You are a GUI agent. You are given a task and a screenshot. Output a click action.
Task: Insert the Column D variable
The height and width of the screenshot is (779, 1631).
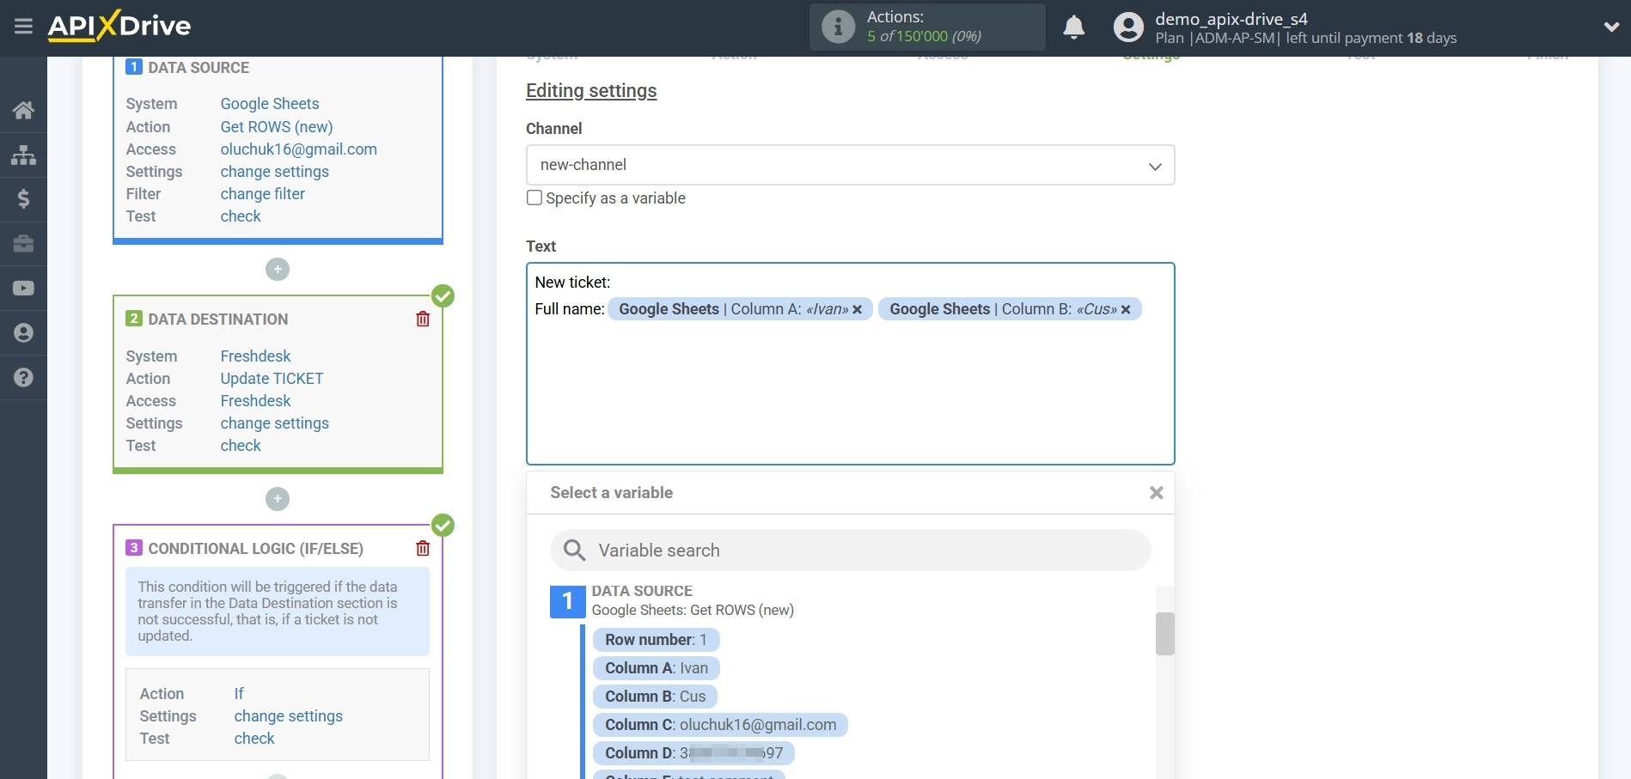[693, 753]
